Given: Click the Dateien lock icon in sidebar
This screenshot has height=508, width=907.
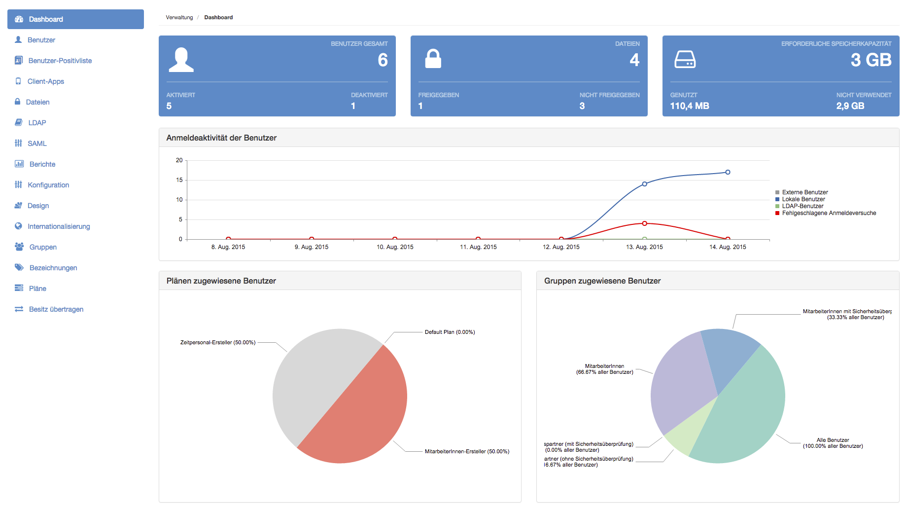Looking at the screenshot, I should 18,102.
